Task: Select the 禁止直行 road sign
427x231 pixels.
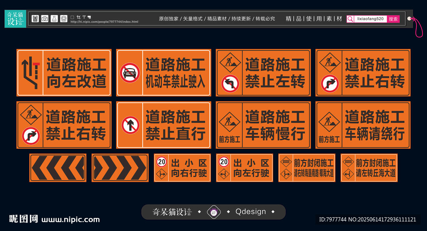Action: [163, 125]
